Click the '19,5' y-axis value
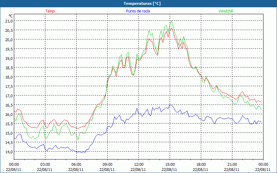This screenshot has height=173, width=277. coord(9,49)
